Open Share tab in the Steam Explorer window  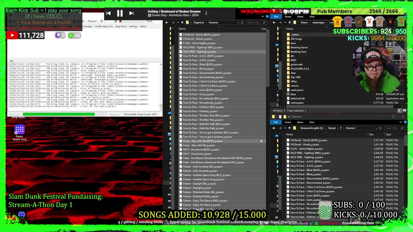[x=300, y=17]
